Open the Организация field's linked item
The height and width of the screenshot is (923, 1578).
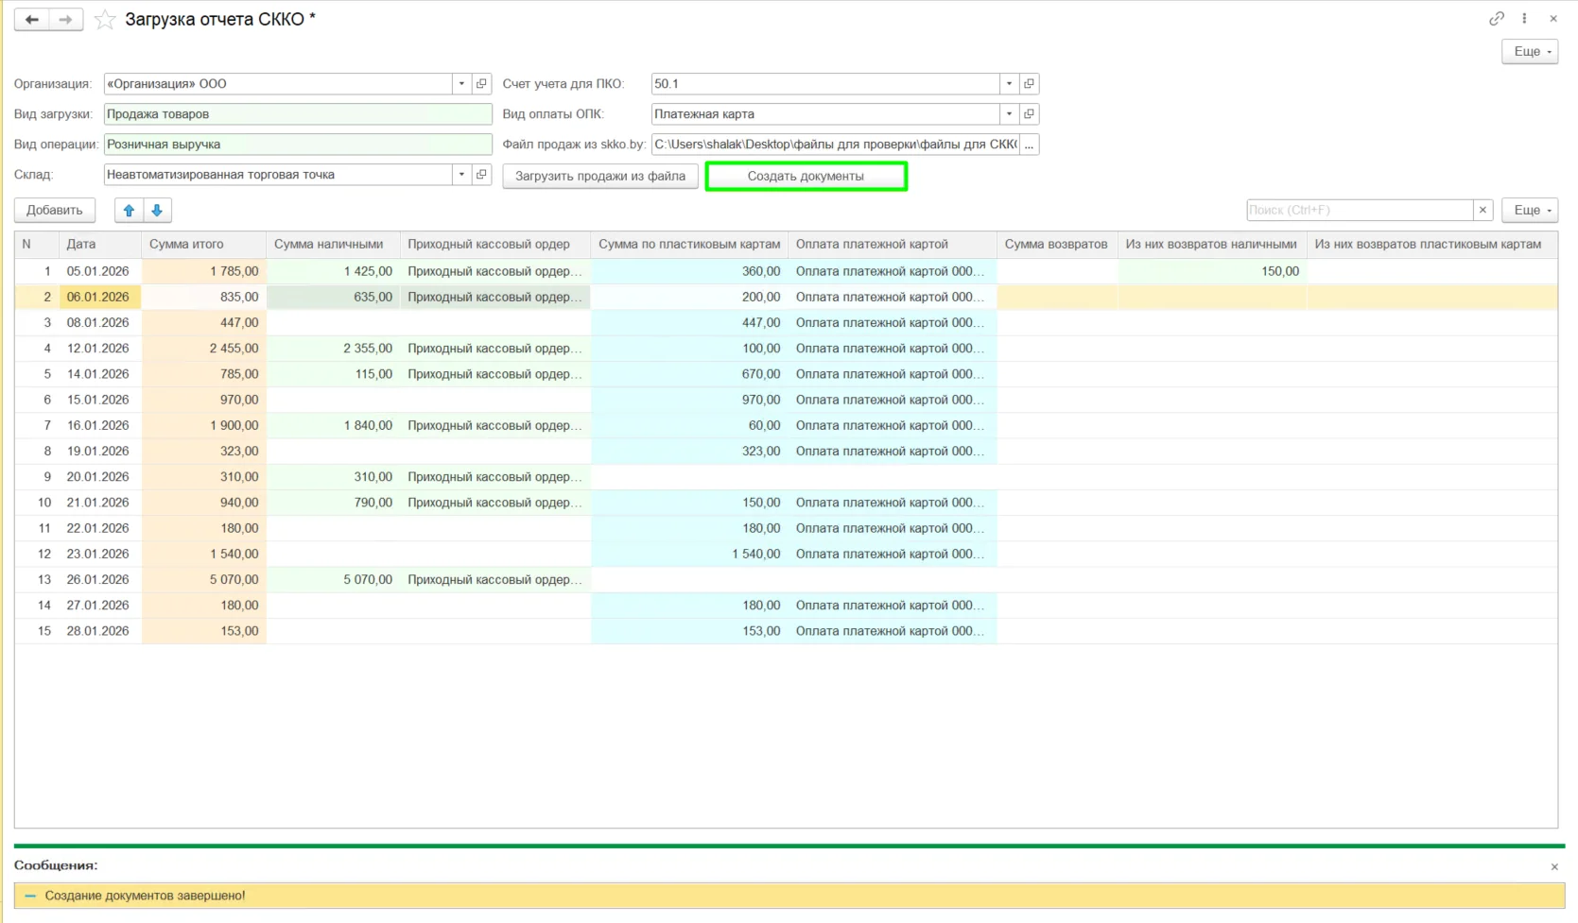point(482,84)
